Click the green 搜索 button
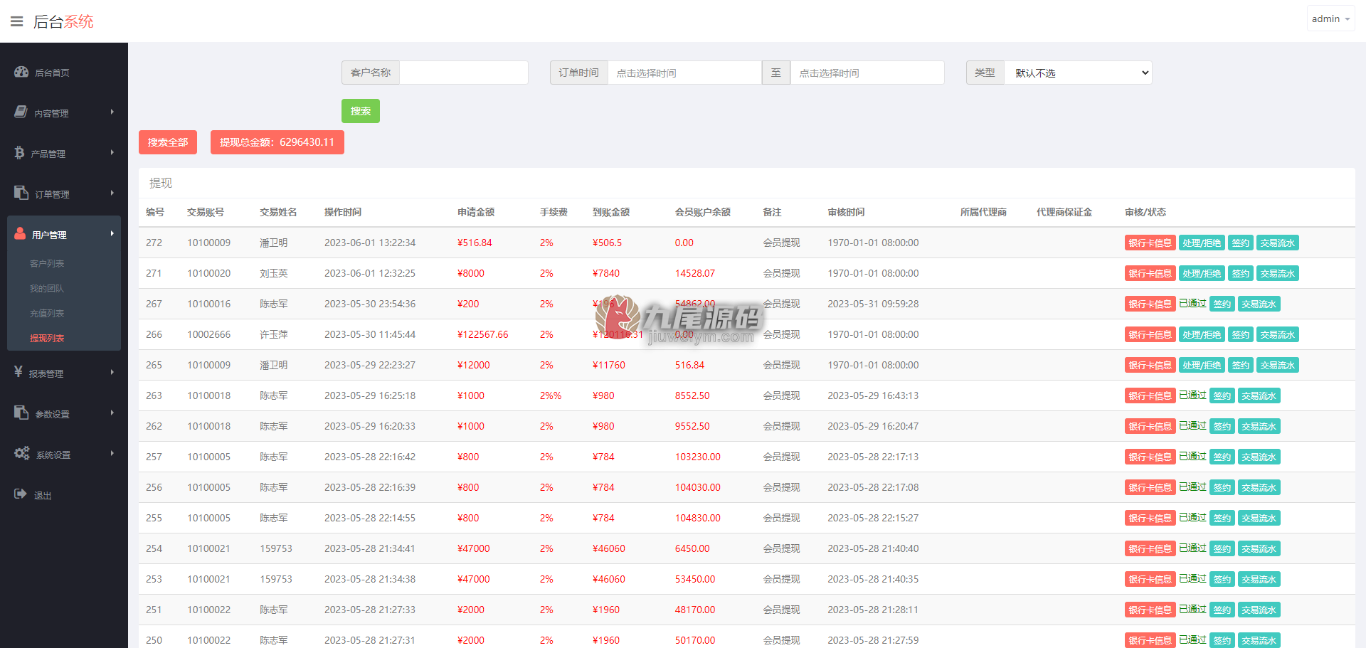The width and height of the screenshot is (1366, 648). [361, 111]
